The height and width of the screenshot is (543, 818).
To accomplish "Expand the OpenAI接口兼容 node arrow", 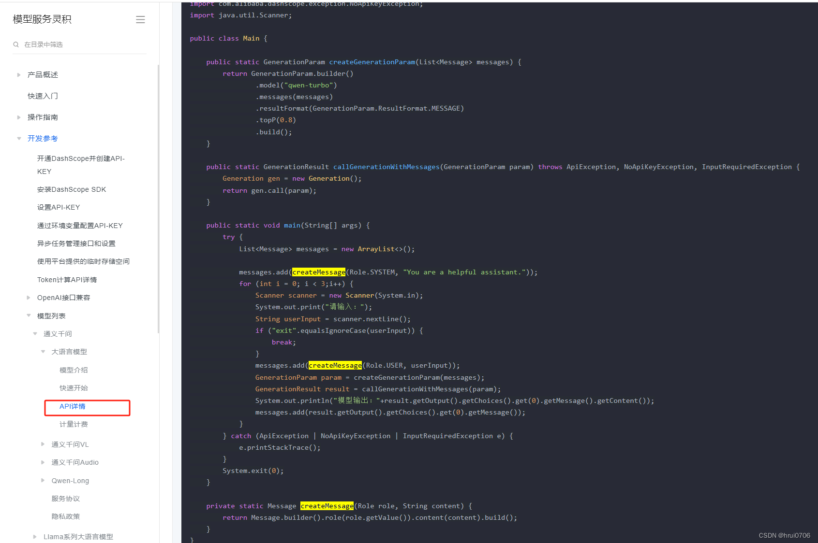I will (29, 298).
